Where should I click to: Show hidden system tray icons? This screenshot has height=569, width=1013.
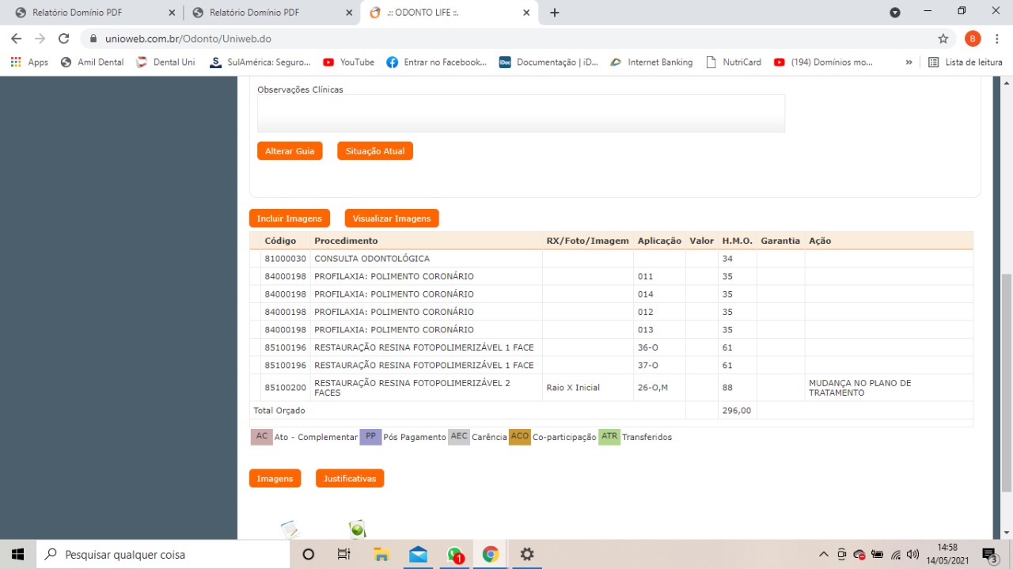coord(823,555)
